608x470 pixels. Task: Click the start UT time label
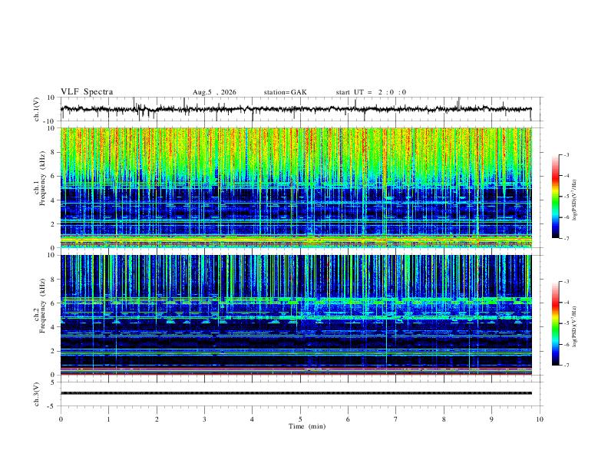click(371, 92)
